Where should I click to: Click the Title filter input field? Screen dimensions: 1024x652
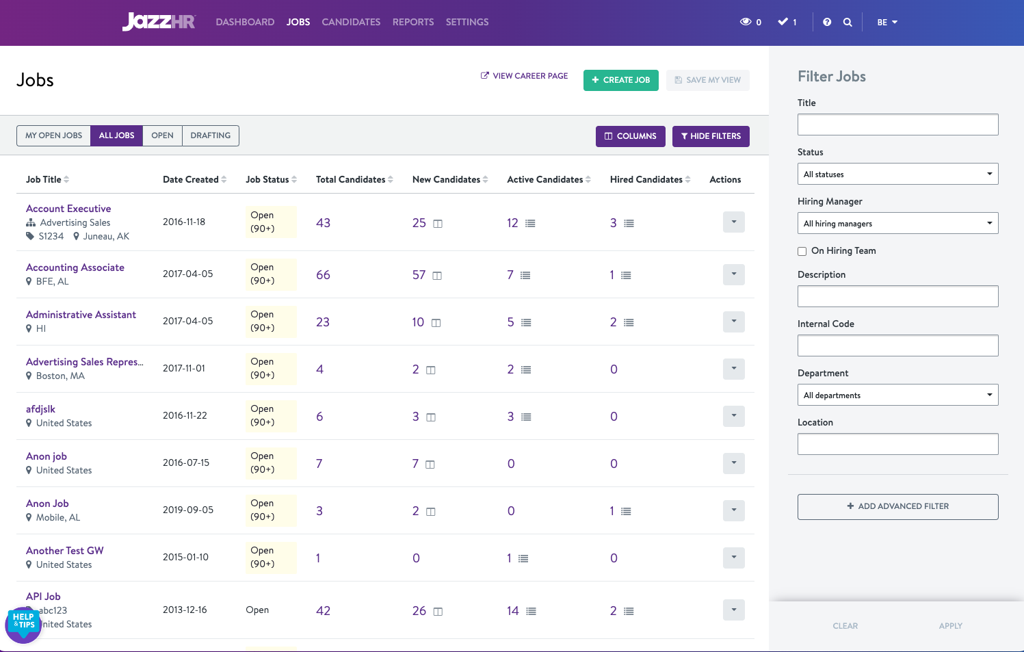pyautogui.click(x=897, y=125)
